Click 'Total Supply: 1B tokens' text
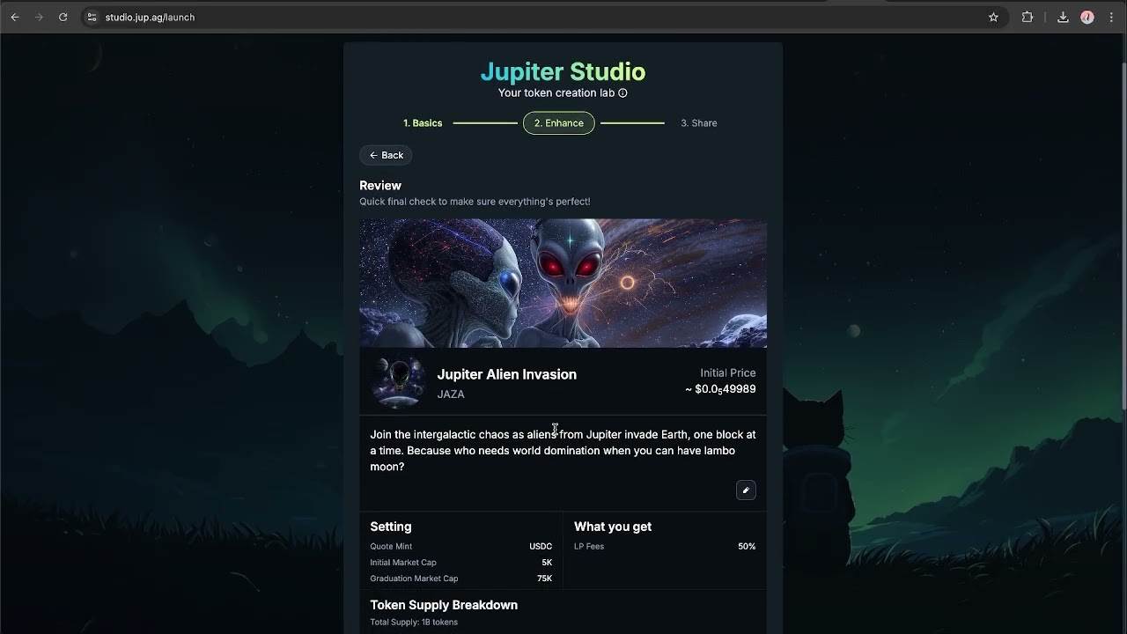The width and height of the screenshot is (1127, 634). click(x=414, y=623)
